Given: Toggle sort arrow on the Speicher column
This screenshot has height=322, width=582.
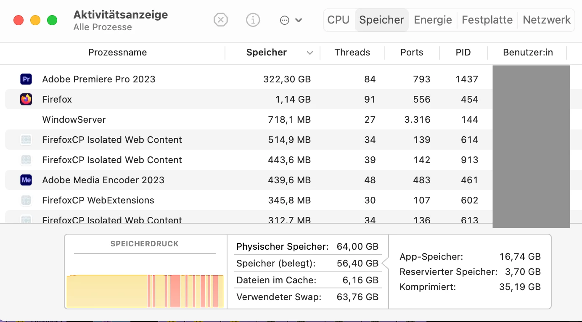Looking at the screenshot, I should click(310, 53).
